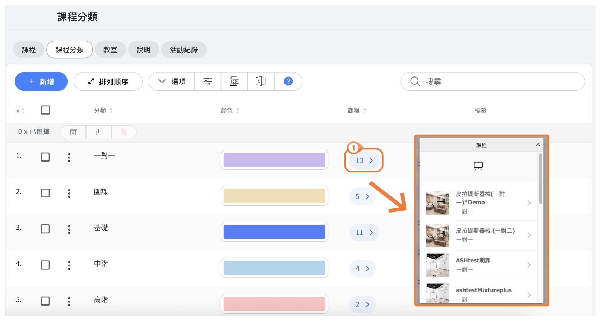Click the 排列順序 button

tap(108, 82)
